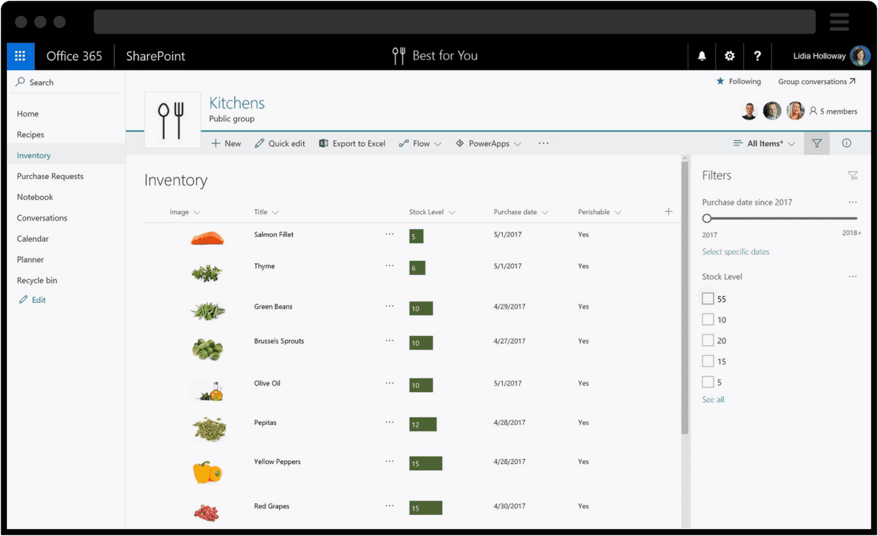878x536 pixels.
Task: Check the Stock Level 55 filter
Action: click(707, 298)
